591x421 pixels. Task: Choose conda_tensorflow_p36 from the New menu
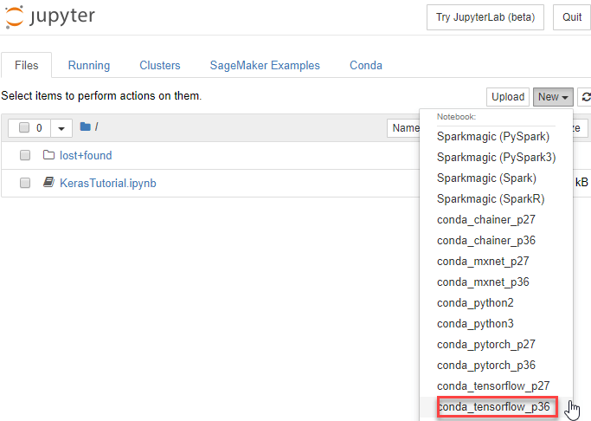[494, 406]
